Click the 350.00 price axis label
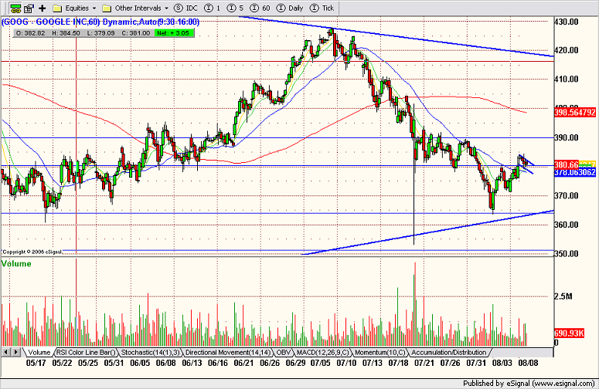This screenshot has width=599, height=389. click(x=566, y=254)
